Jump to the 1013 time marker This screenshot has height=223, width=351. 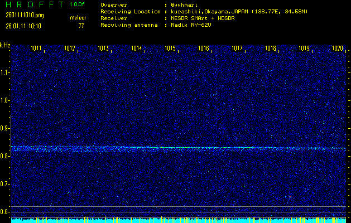pyautogui.click(x=103, y=49)
